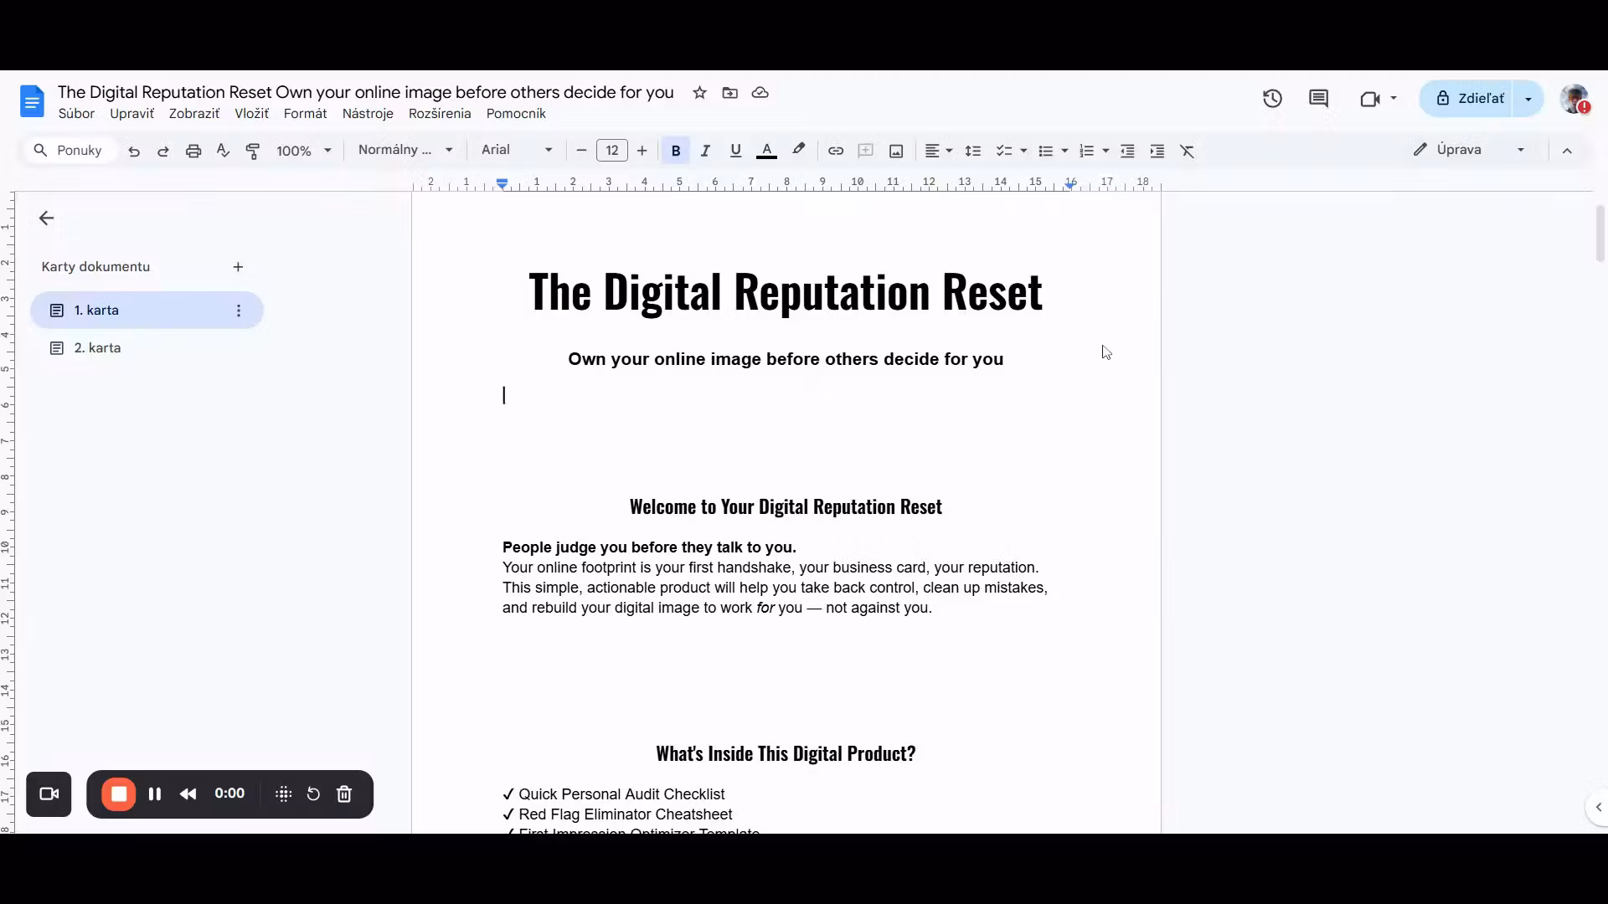
Task: Click the font size input field
Action: click(611, 151)
